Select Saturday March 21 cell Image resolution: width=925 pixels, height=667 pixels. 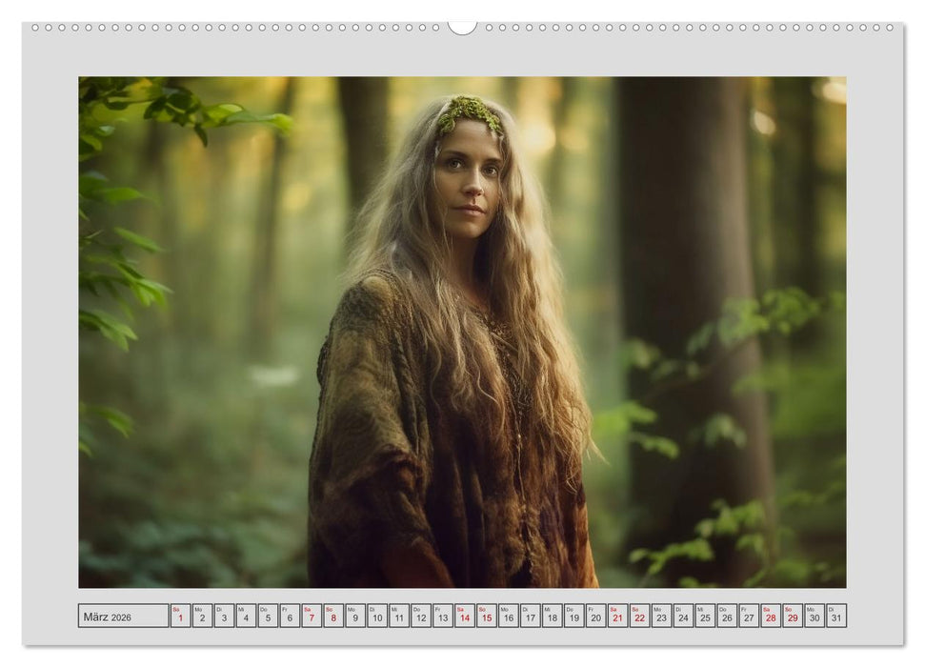pos(617,616)
